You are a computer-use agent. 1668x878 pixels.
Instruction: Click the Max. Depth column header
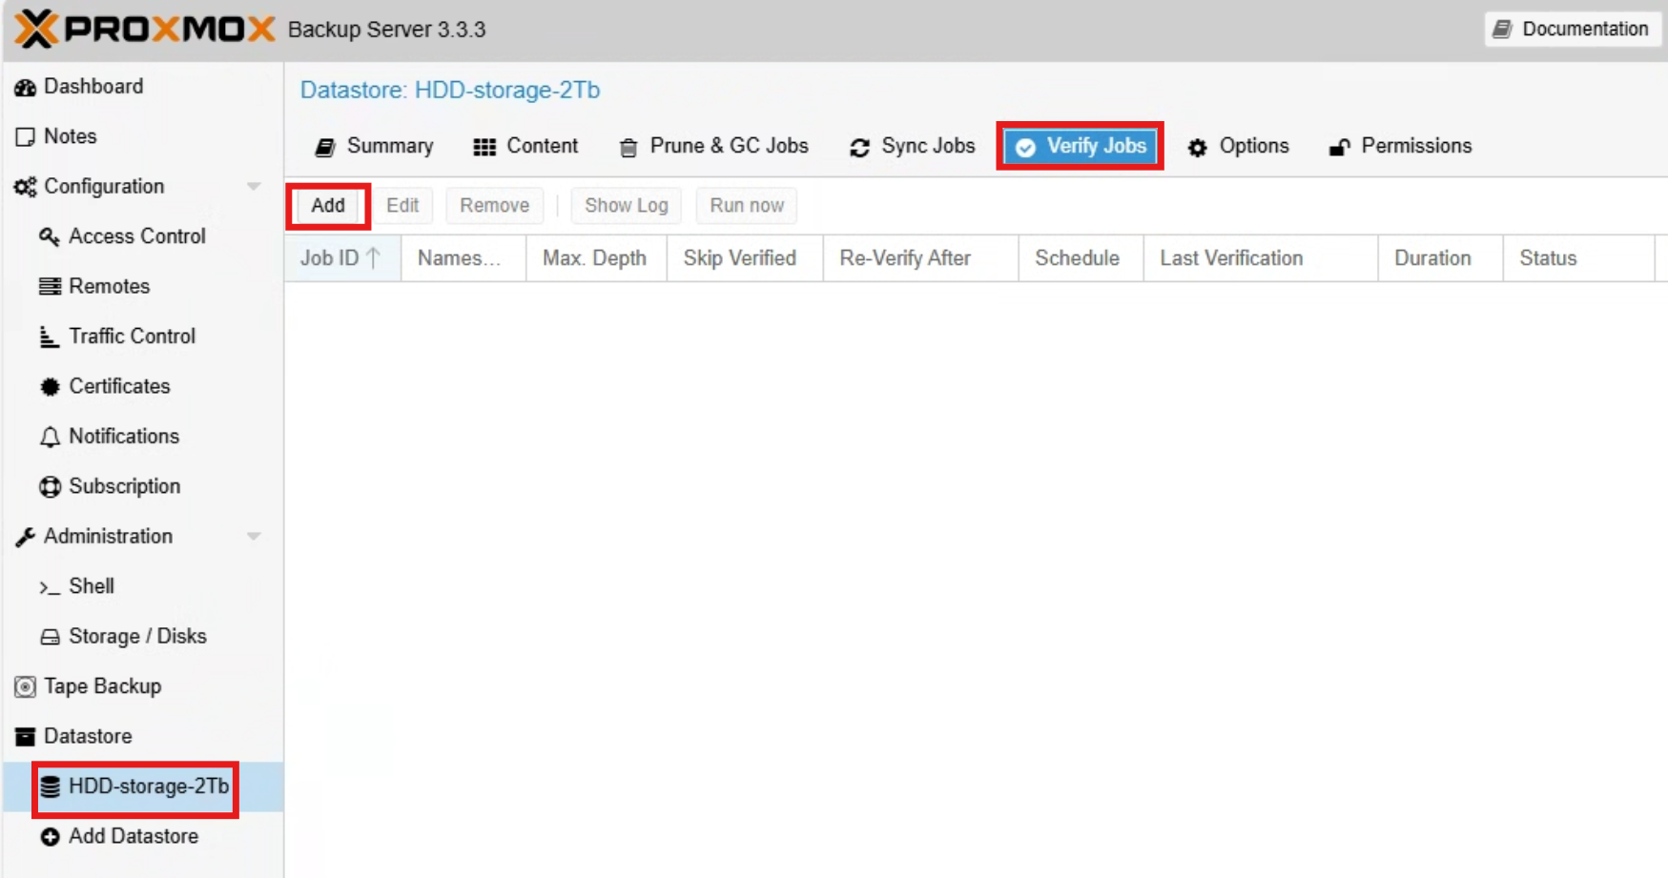(x=596, y=258)
